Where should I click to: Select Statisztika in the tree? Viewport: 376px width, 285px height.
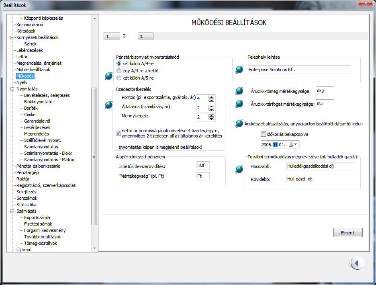tap(26, 205)
